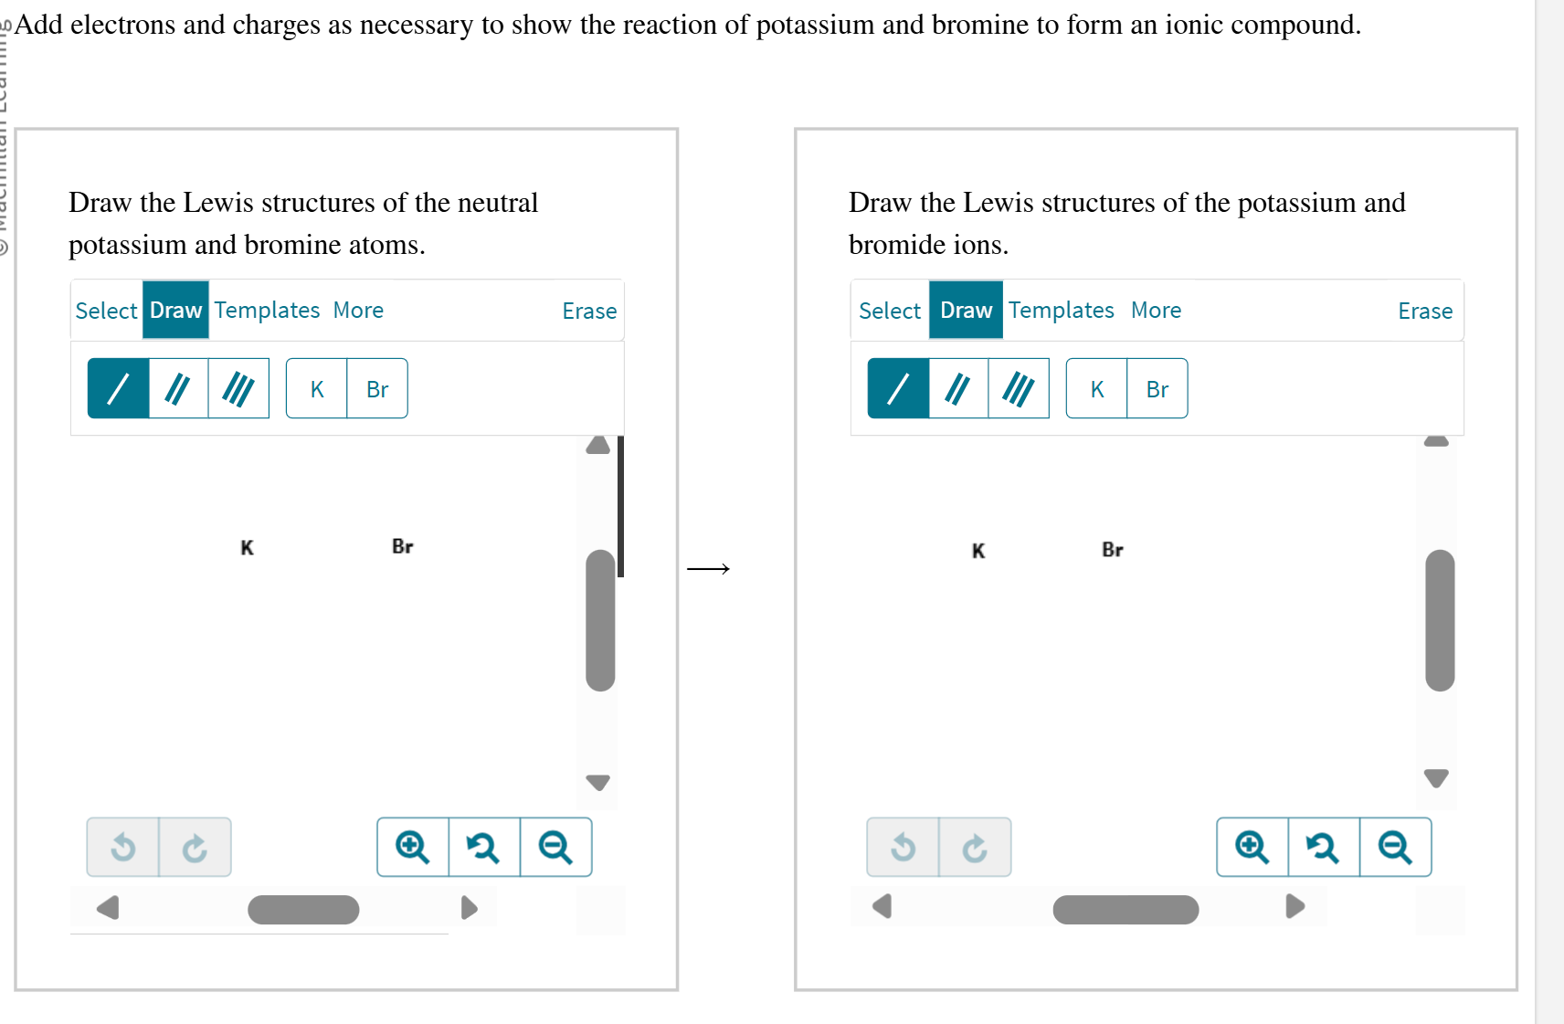Activate the Br atom button in the right panel
This screenshot has width=1564, height=1024.
[1157, 388]
